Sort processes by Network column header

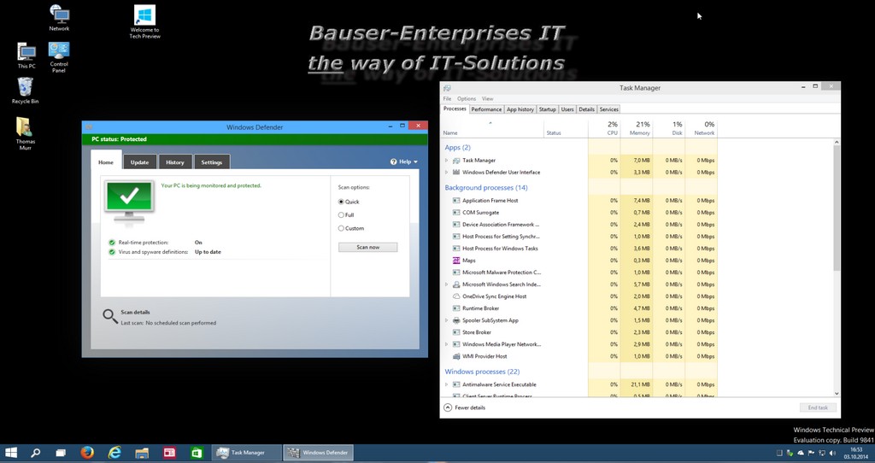pos(701,128)
